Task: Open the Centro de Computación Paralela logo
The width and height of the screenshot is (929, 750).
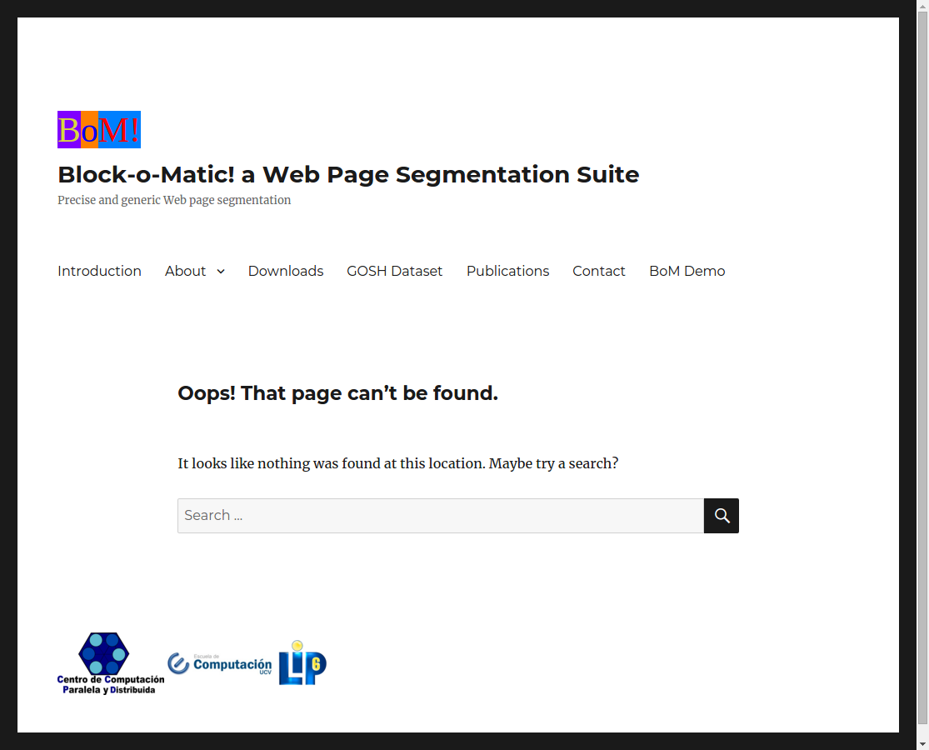Action: coord(110,663)
